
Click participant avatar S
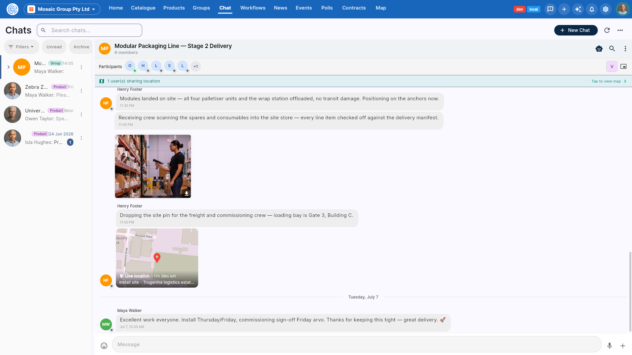(170, 66)
